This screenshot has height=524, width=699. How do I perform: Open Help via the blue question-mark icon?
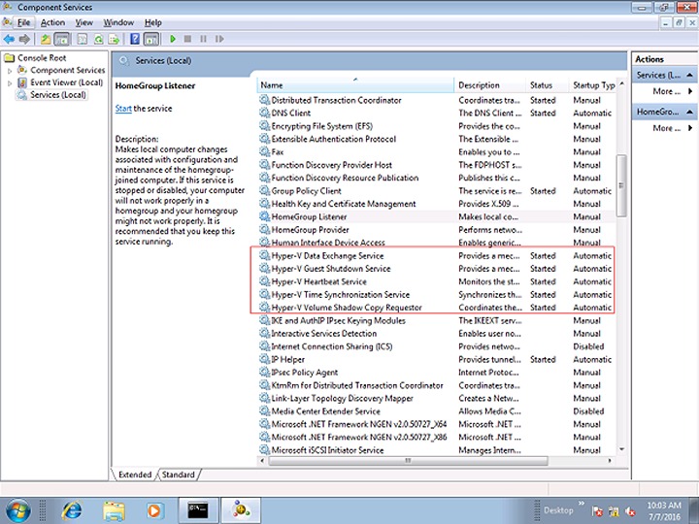pos(133,39)
